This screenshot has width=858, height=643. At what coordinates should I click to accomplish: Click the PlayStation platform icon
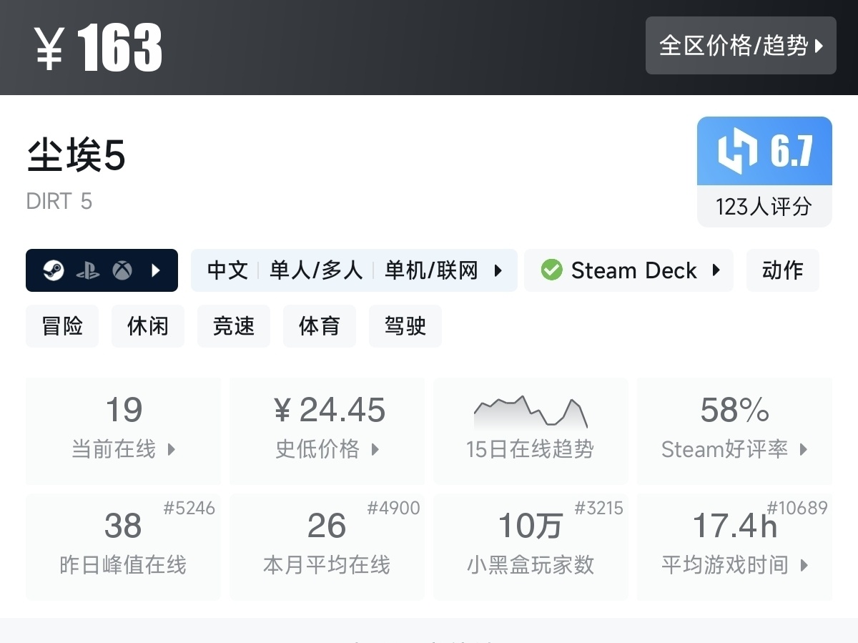87,270
